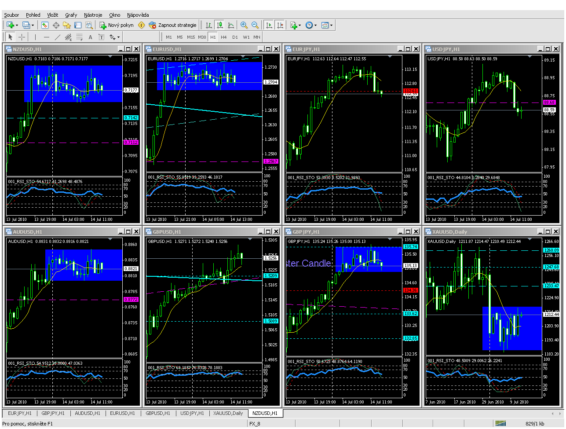Screen dimensions: 566x429
Task: Open the Market Watch window icon
Action: [44, 26]
